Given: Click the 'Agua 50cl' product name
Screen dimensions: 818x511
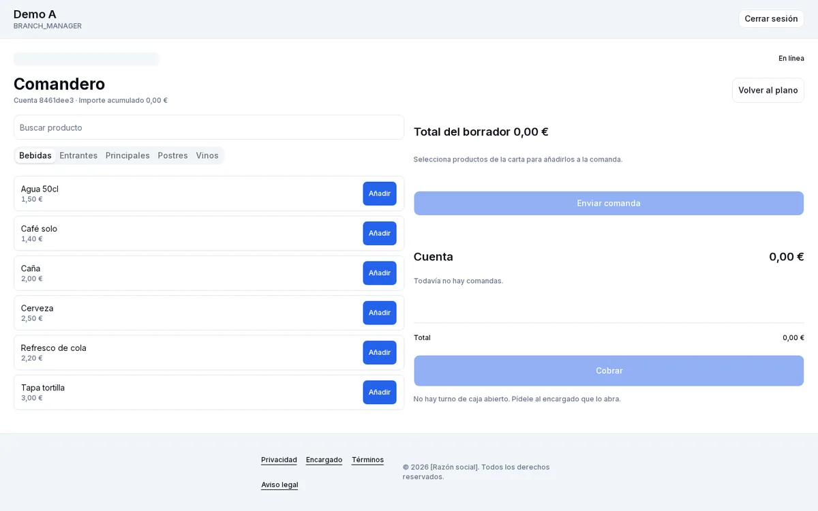Looking at the screenshot, I should coord(40,189).
